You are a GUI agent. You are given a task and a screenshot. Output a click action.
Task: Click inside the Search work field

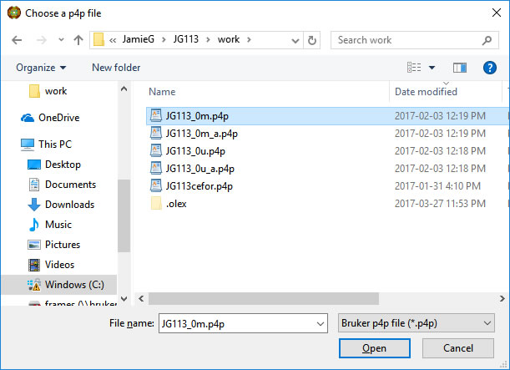(405, 40)
